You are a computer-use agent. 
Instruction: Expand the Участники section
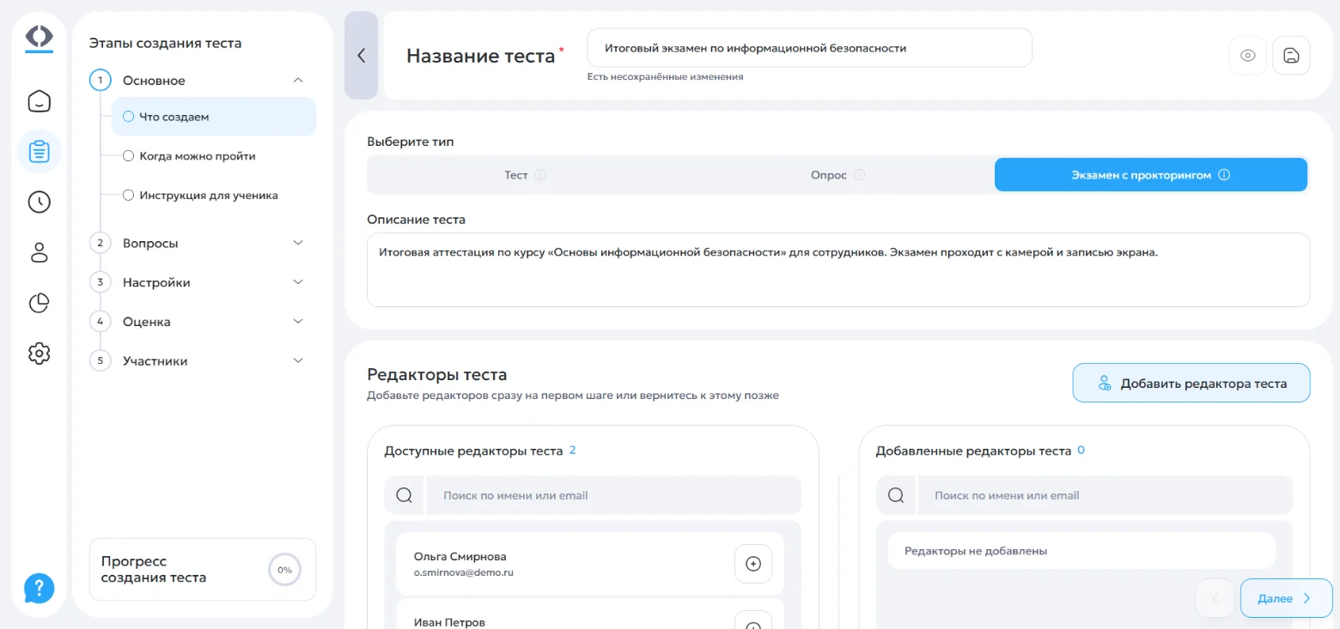(x=298, y=361)
